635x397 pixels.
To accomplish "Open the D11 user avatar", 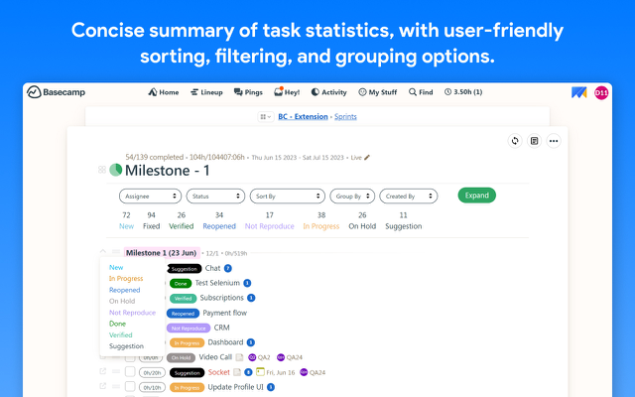I will point(601,92).
